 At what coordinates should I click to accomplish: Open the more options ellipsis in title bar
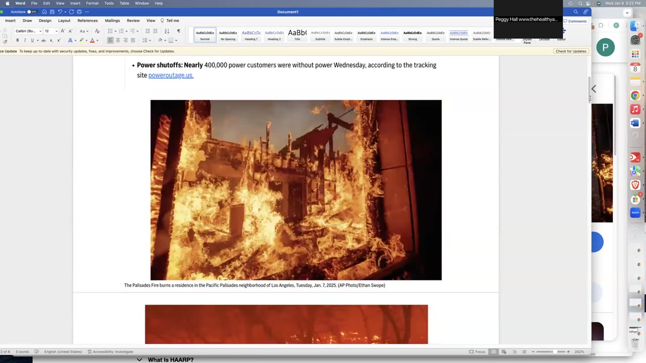[86, 12]
